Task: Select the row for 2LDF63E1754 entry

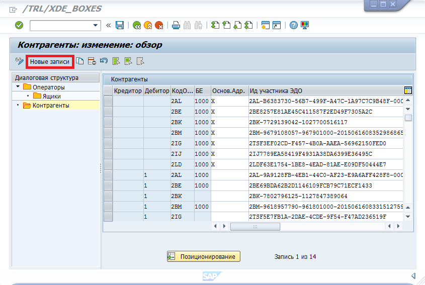Action: (x=108, y=164)
